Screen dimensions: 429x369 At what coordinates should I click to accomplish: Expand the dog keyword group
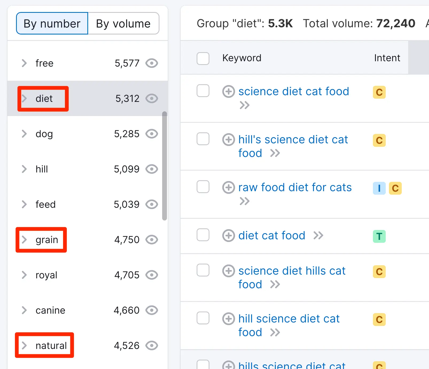point(24,134)
